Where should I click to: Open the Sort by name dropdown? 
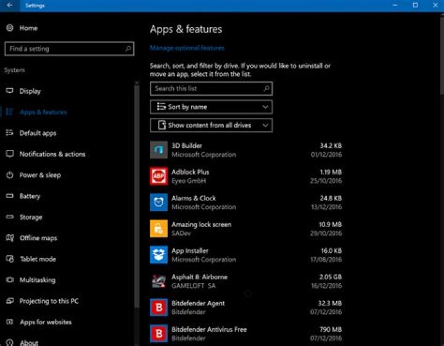click(211, 107)
